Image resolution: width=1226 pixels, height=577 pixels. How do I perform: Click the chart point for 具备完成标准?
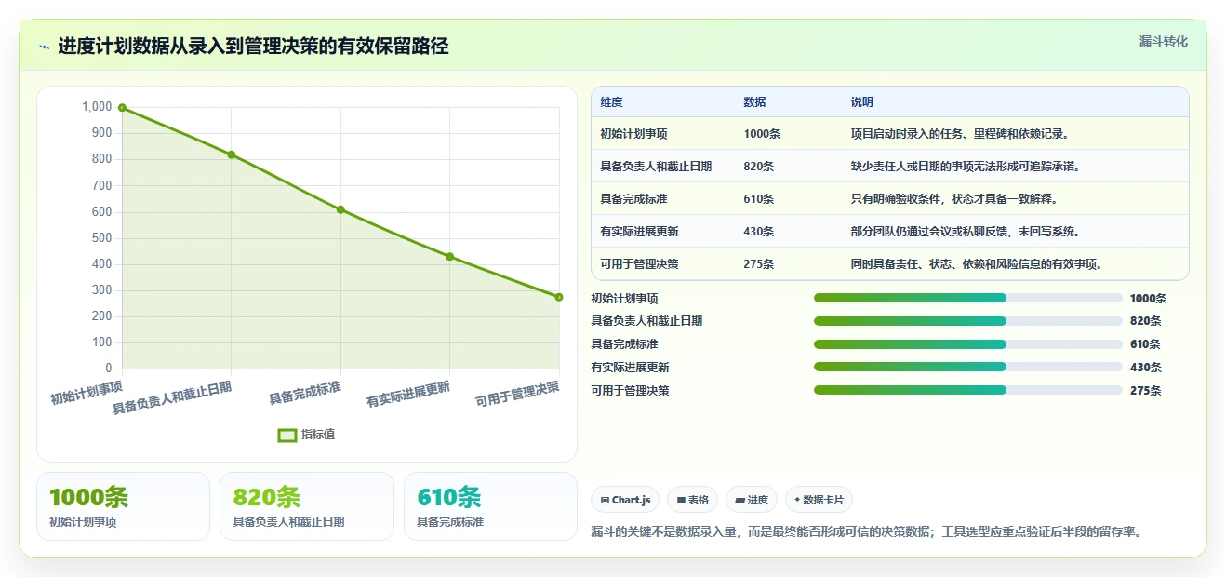[x=340, y=209]
